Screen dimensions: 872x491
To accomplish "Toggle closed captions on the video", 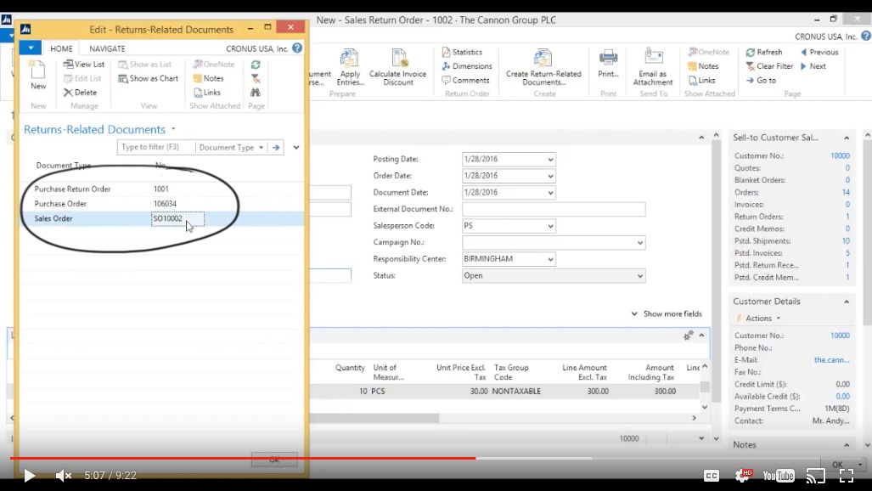I will tap(712, 476).
